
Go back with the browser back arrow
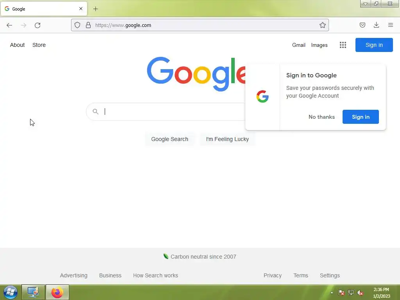(x=9, y=25)
